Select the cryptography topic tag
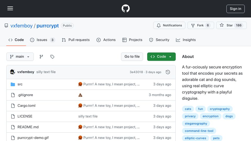Screen dimensions: 251x141 tap(220, 109)
